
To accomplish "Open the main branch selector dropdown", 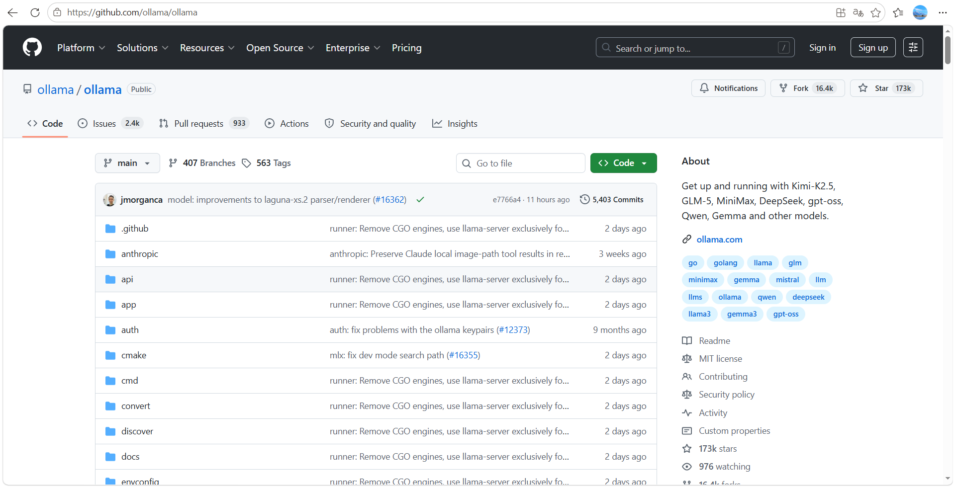I will pos(127,163).
